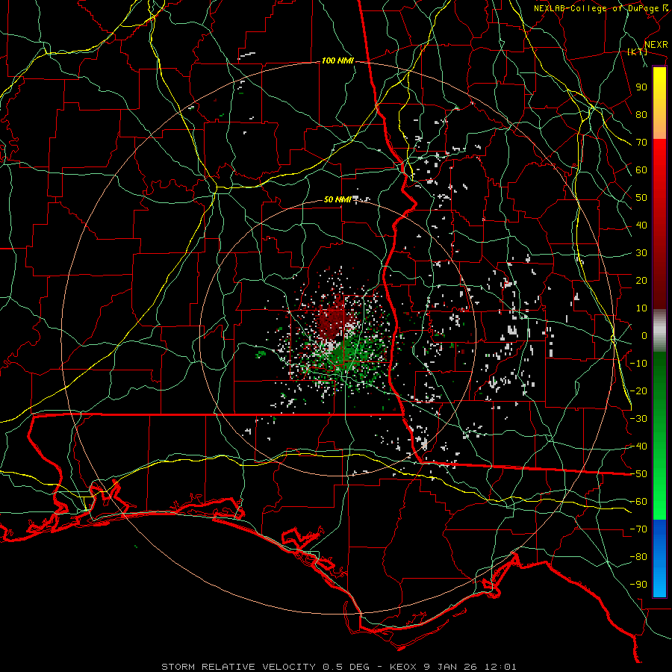Select the -80 value on velocity scale
Image resolution: width=672 pixels, height=672 pixels.
[x=638, y=557]
